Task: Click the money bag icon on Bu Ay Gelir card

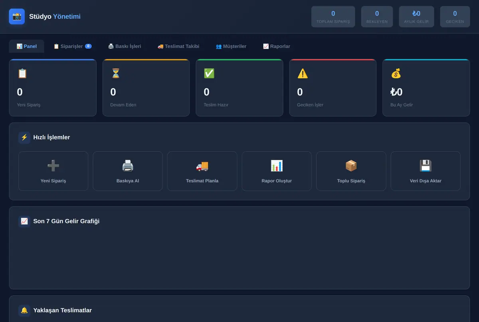Action: (396, 74)
